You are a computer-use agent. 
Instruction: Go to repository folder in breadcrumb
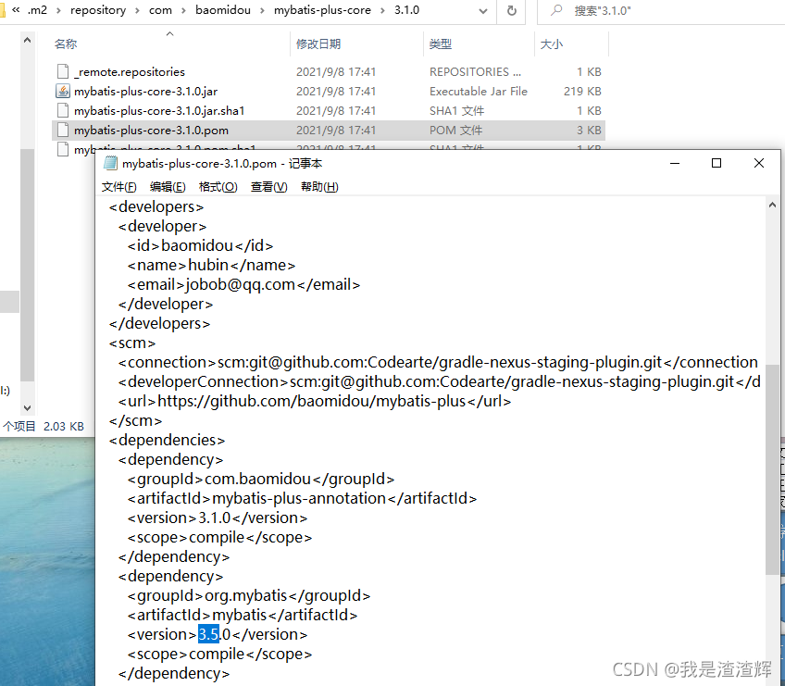coord(98,10)
